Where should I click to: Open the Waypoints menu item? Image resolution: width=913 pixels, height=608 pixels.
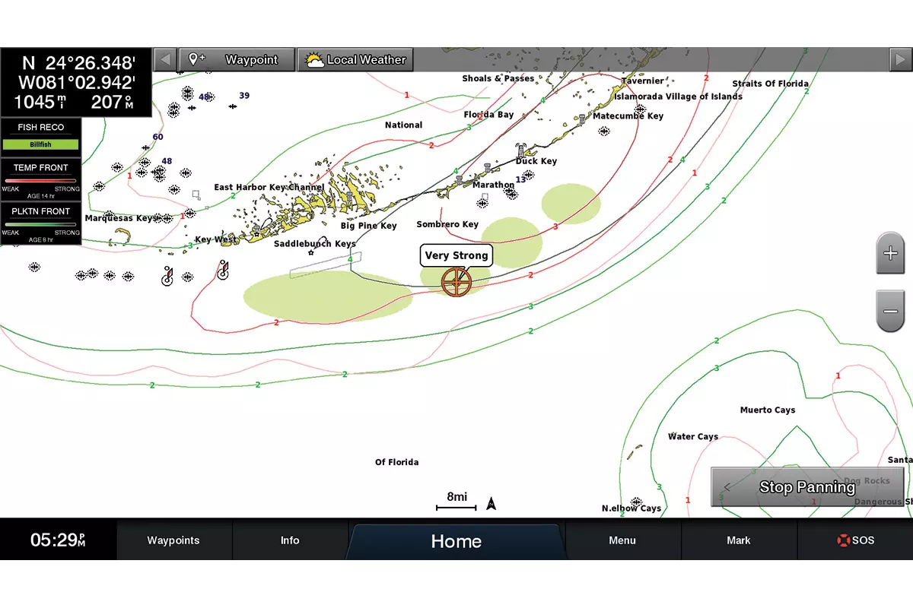click(x=173, y=540)
